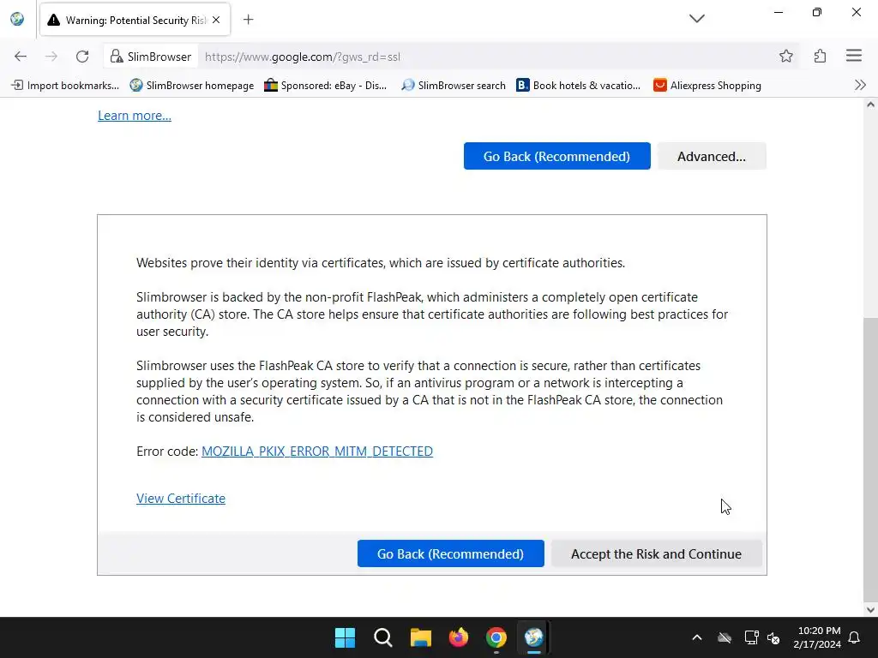
Task: Click Accept the Risk and Continue
Action: click(x=656, y=553)
